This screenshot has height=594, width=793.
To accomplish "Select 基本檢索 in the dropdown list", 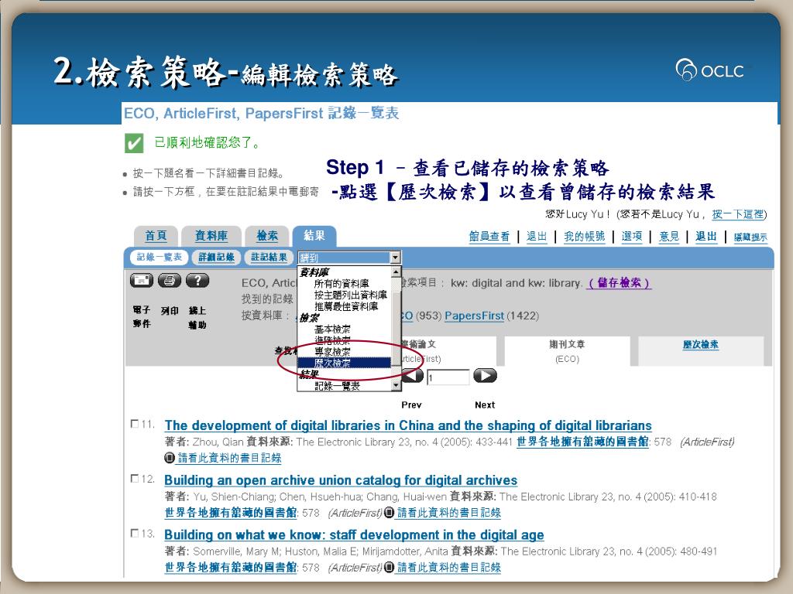I will [x=332, y=329].
